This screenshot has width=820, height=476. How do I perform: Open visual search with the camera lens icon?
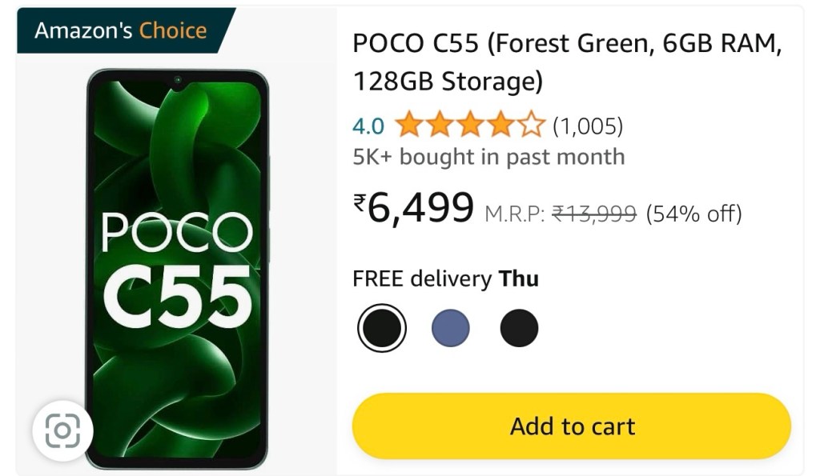click(62, 432)
